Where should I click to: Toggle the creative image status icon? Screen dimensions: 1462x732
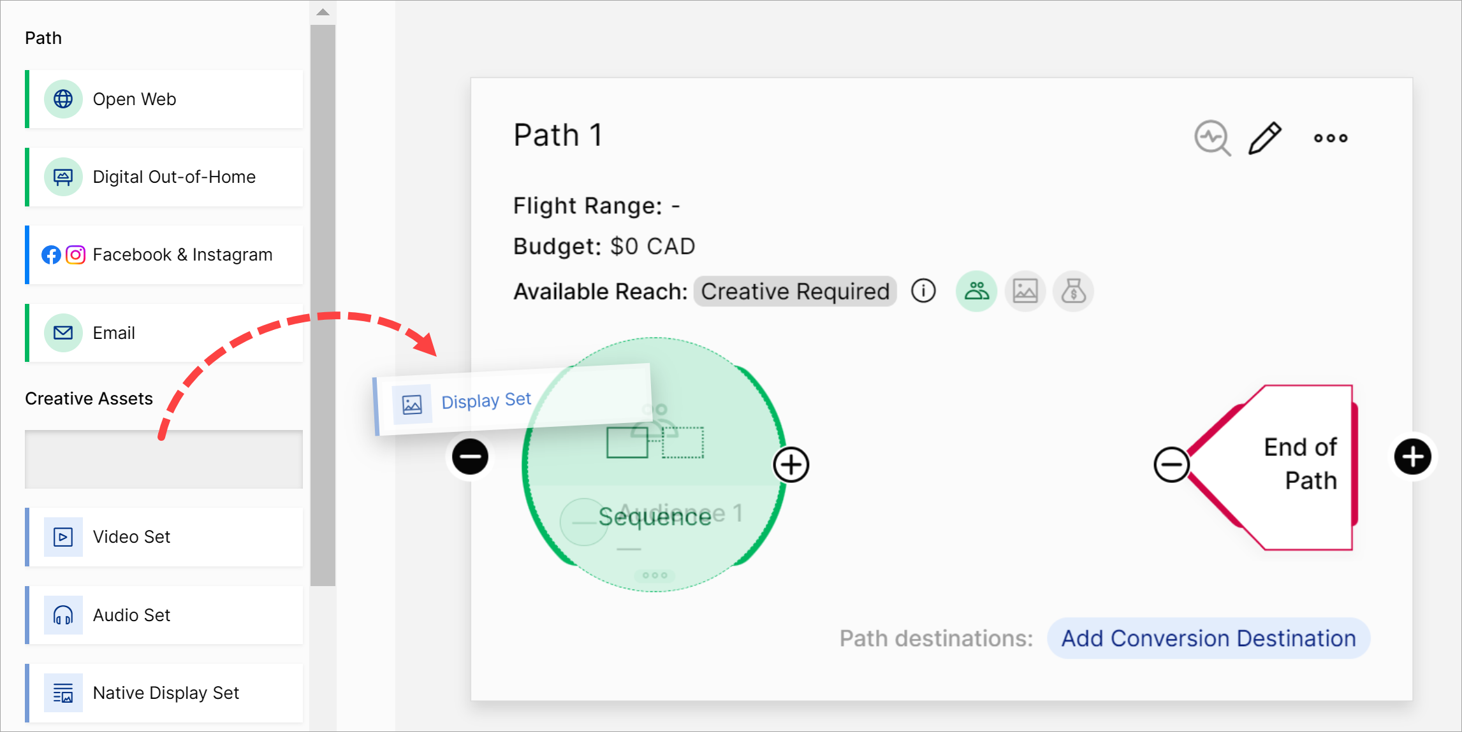[x=1025, y=291]
